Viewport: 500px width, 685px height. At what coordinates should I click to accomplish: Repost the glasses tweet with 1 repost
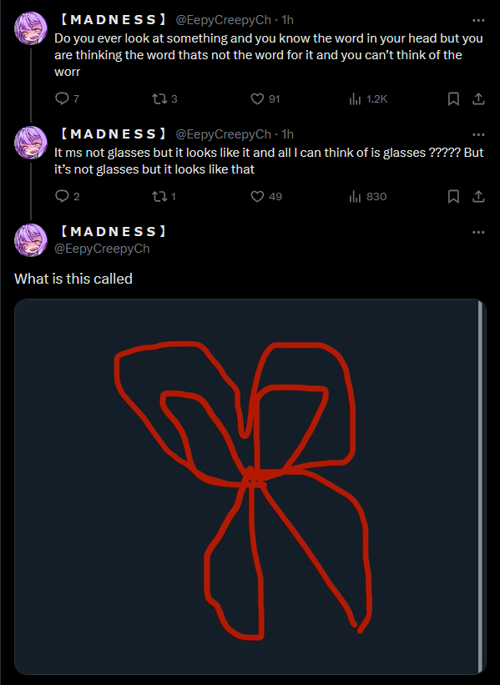[164, 197]
